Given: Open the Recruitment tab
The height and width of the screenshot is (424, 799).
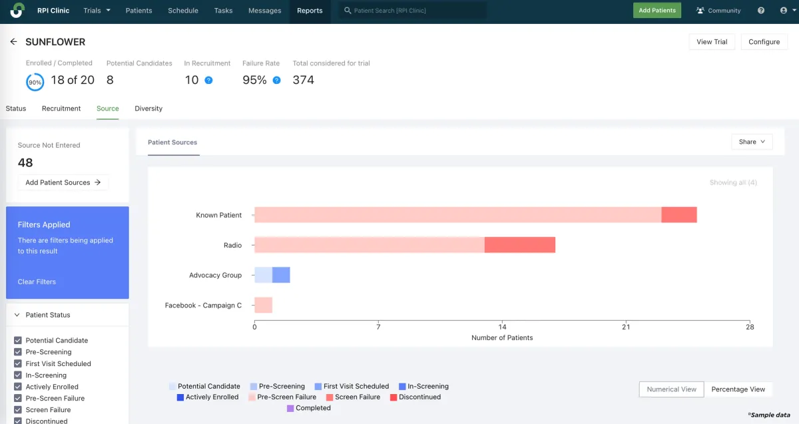Looking at the screenshot, I should tap(61, 108).
